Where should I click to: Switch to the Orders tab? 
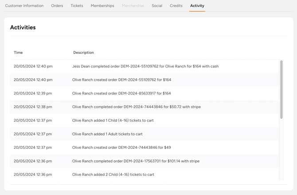[x=57, y=6]
